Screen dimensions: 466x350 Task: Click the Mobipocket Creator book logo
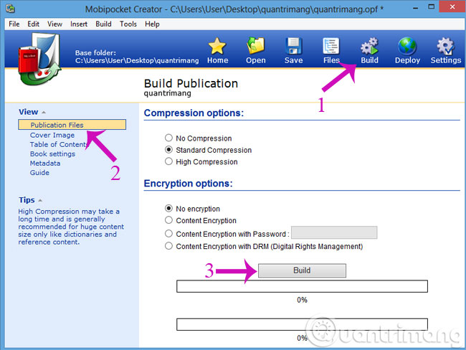[x=39, y=59]
